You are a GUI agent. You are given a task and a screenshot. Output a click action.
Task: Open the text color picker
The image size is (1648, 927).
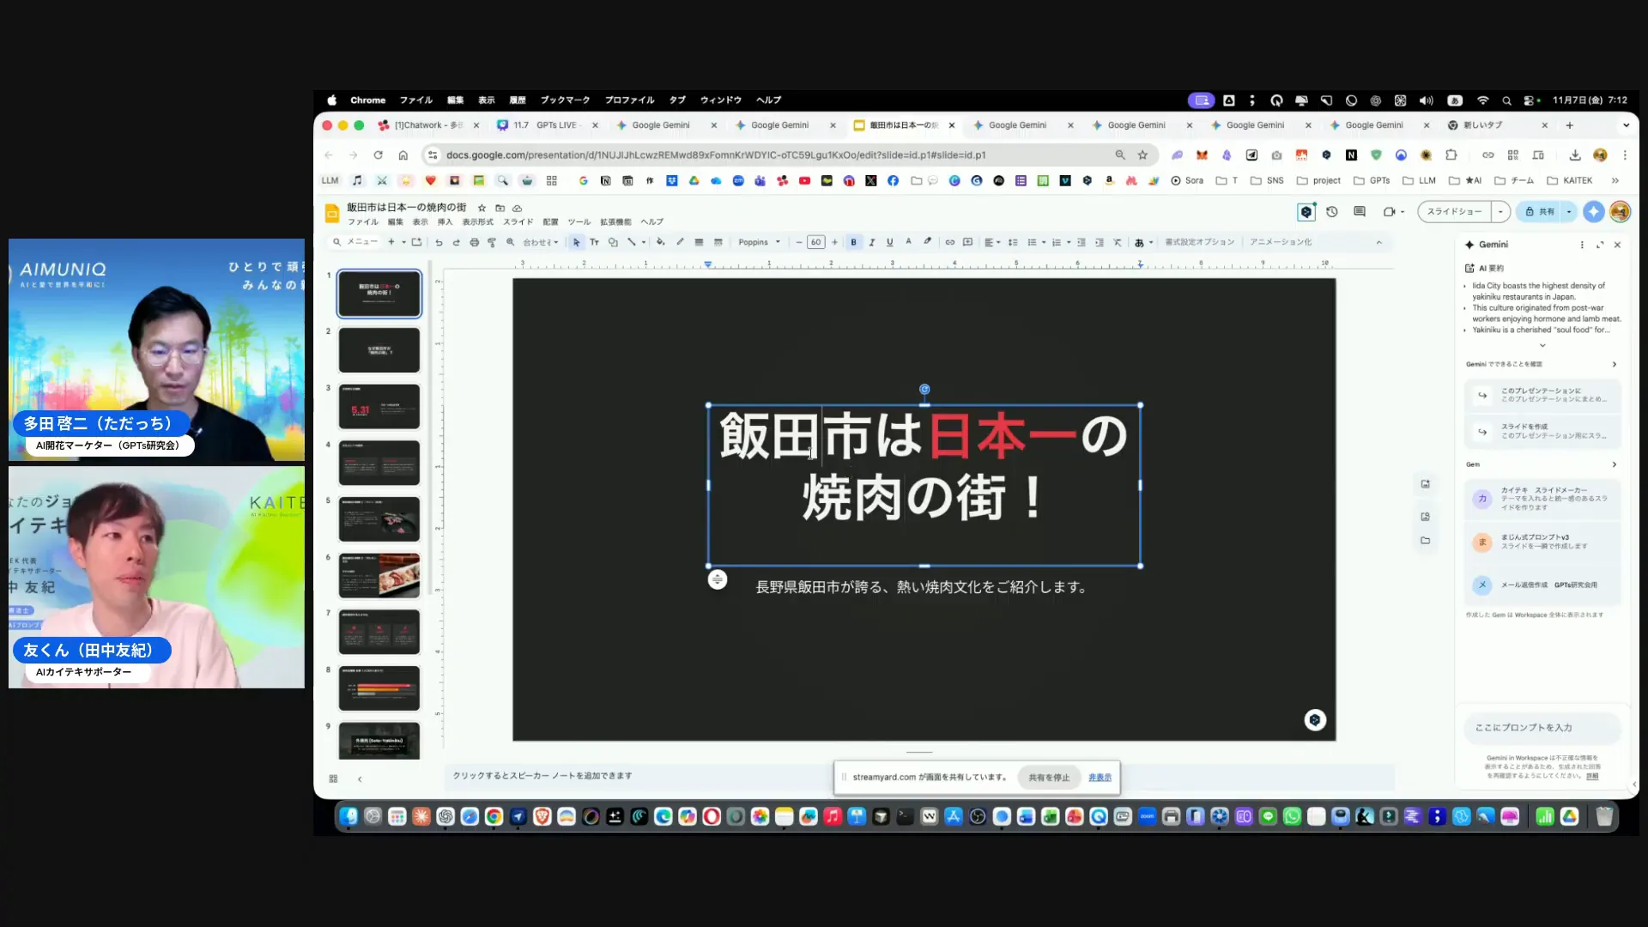pyautogui.click(x=908, y=242)
